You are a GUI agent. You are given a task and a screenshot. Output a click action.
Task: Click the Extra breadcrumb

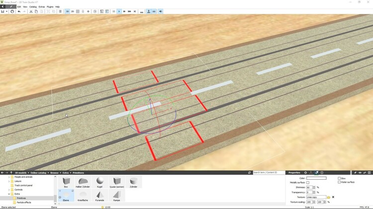point(66,173)
